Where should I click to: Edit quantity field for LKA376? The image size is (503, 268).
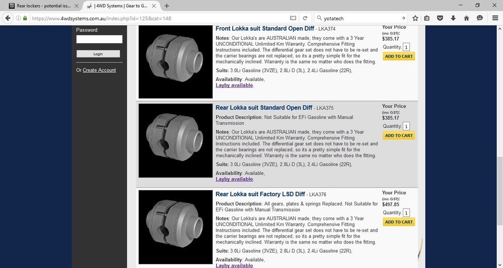pos(406,213)
